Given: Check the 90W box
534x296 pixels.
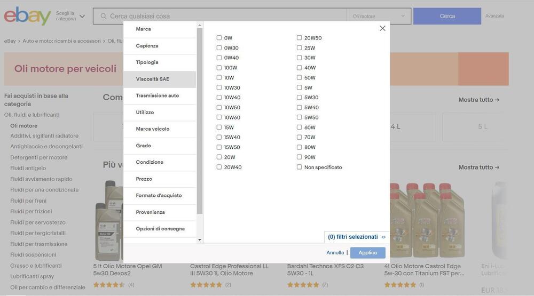Looking at the screenshot, I should pos(299,157).
